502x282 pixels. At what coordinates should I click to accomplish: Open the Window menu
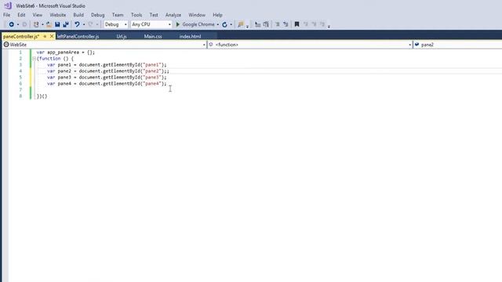pyautogui.click(x=197, y=15)
